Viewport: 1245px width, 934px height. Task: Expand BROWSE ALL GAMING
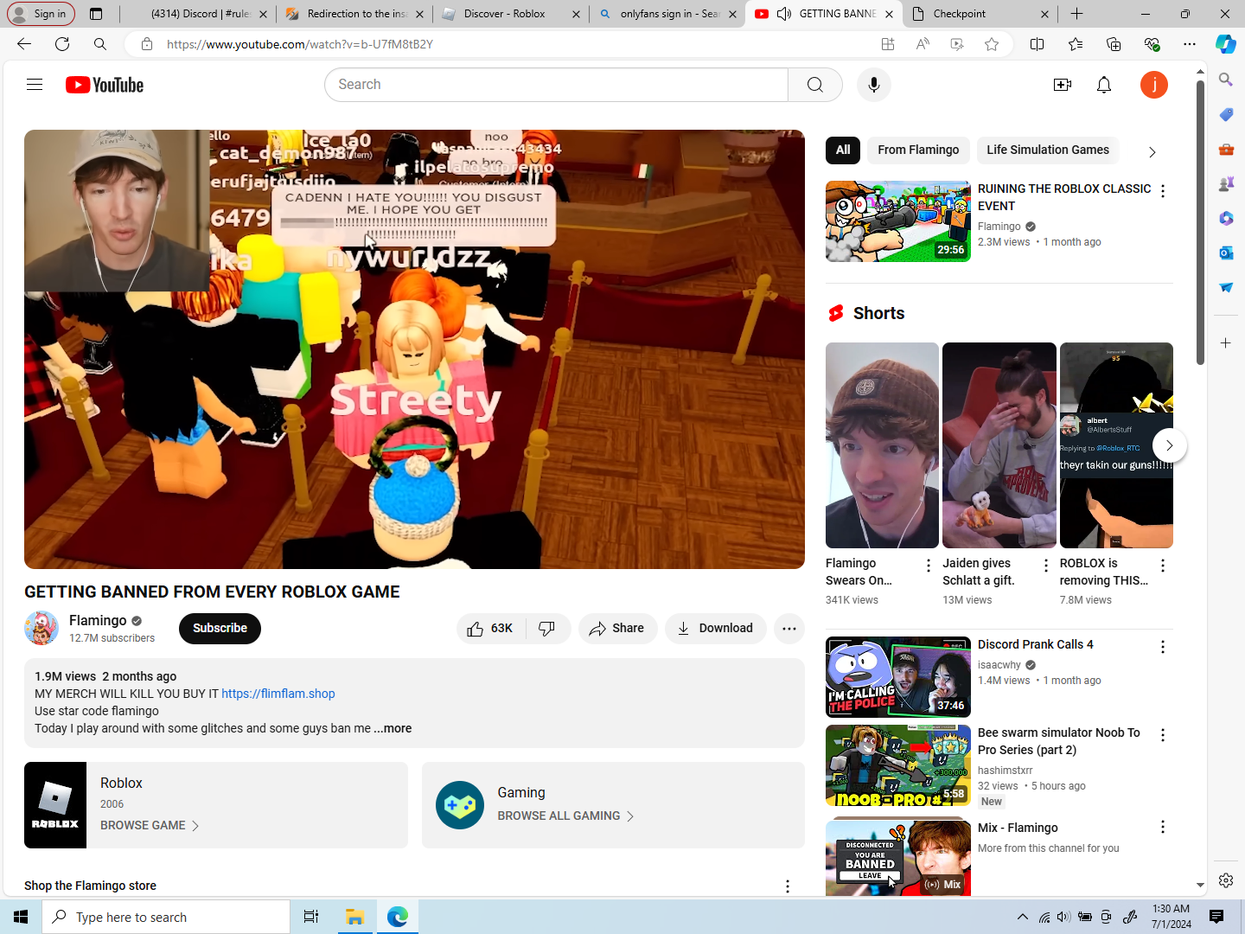click(566, 816)
